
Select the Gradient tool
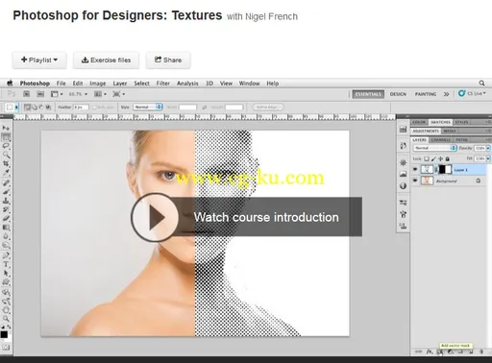pyautogui.click(x=6, y=228)
